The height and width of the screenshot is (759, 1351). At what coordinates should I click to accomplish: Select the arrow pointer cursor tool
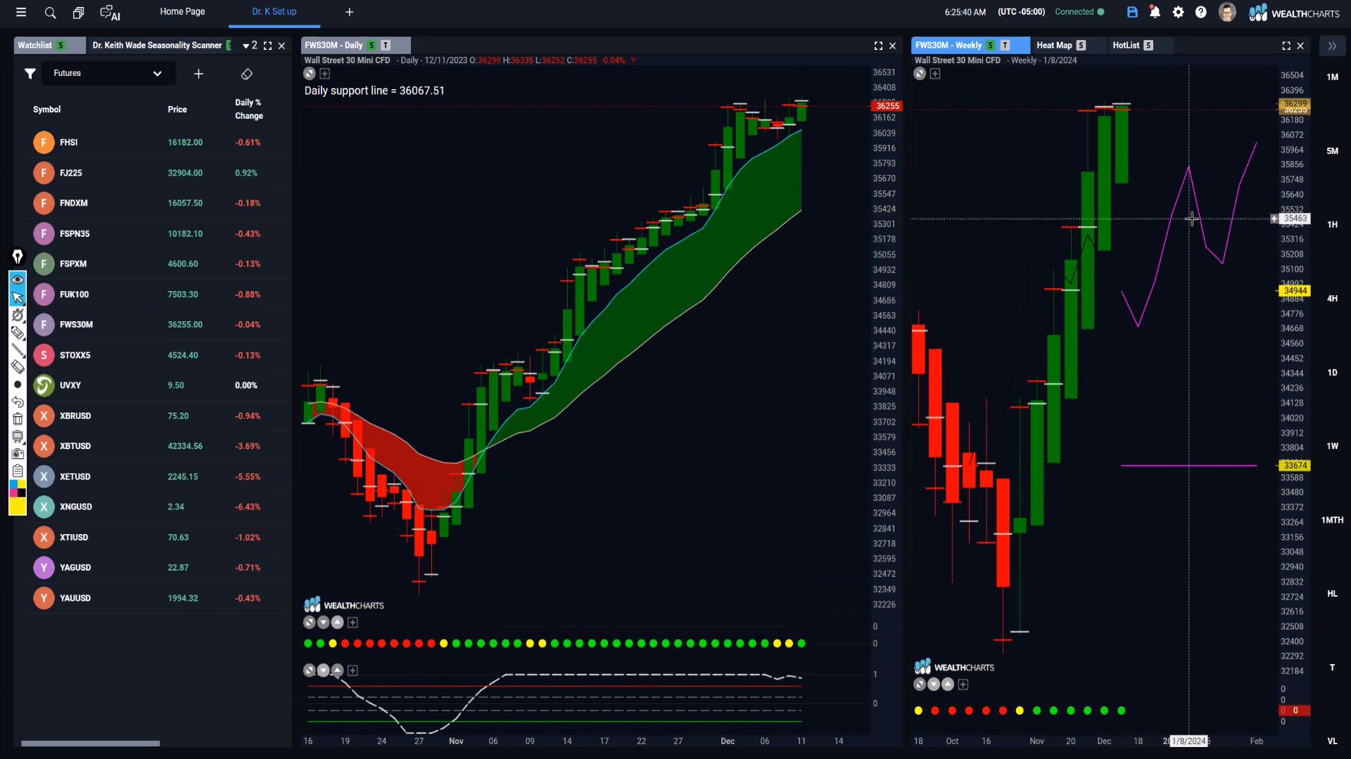tap(18, 297)
